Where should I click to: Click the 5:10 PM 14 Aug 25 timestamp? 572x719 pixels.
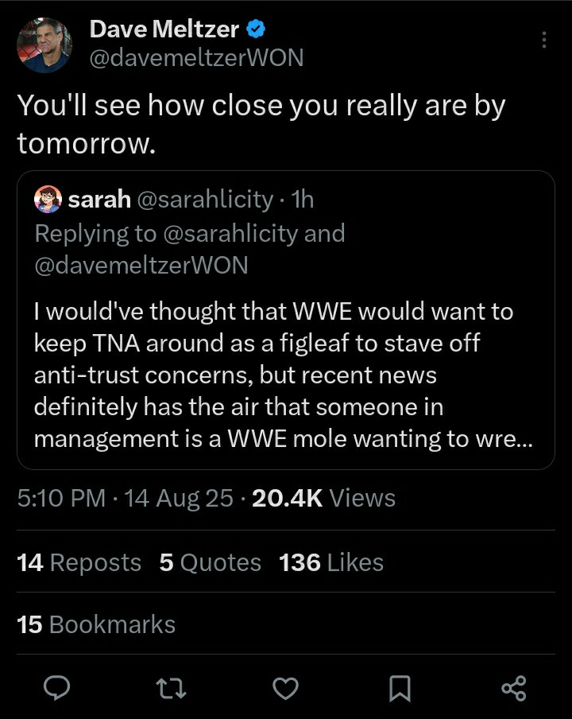(x=126, y=498)
